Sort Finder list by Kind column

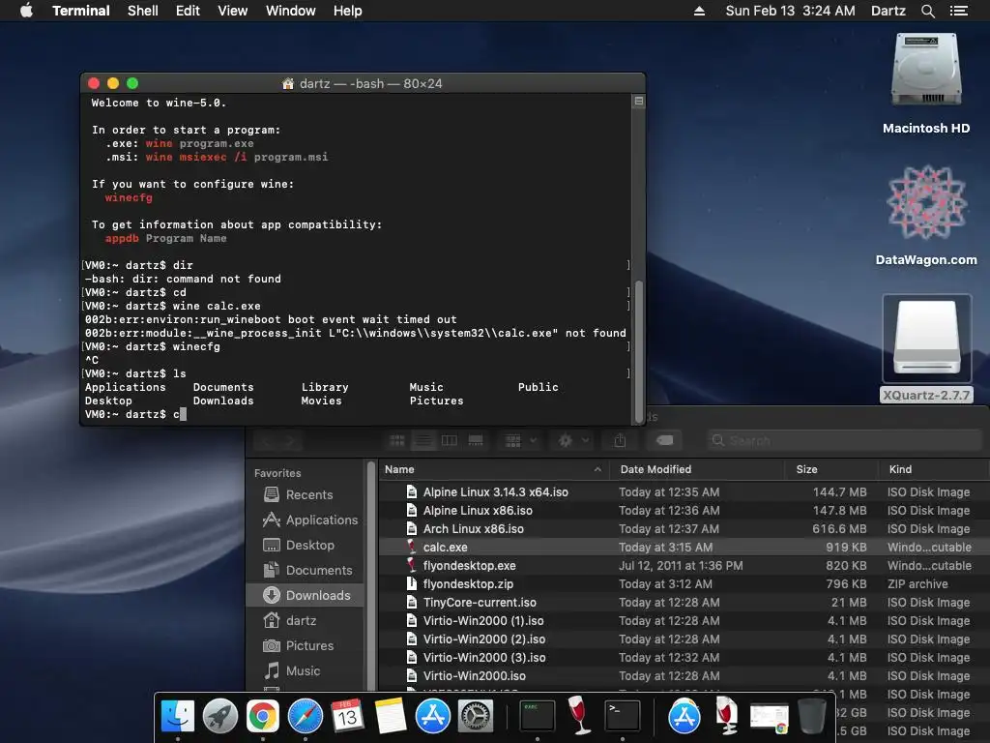pos(934,469)
